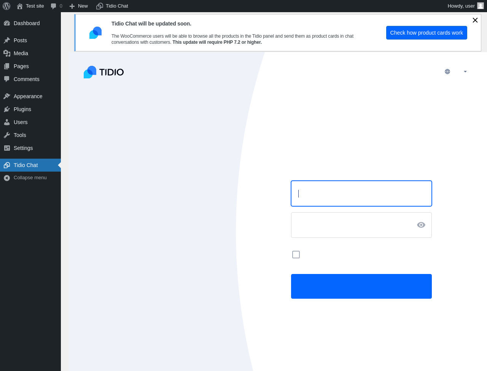
Task: Collapse the admin sidebar menu
Action: (30, 178)
